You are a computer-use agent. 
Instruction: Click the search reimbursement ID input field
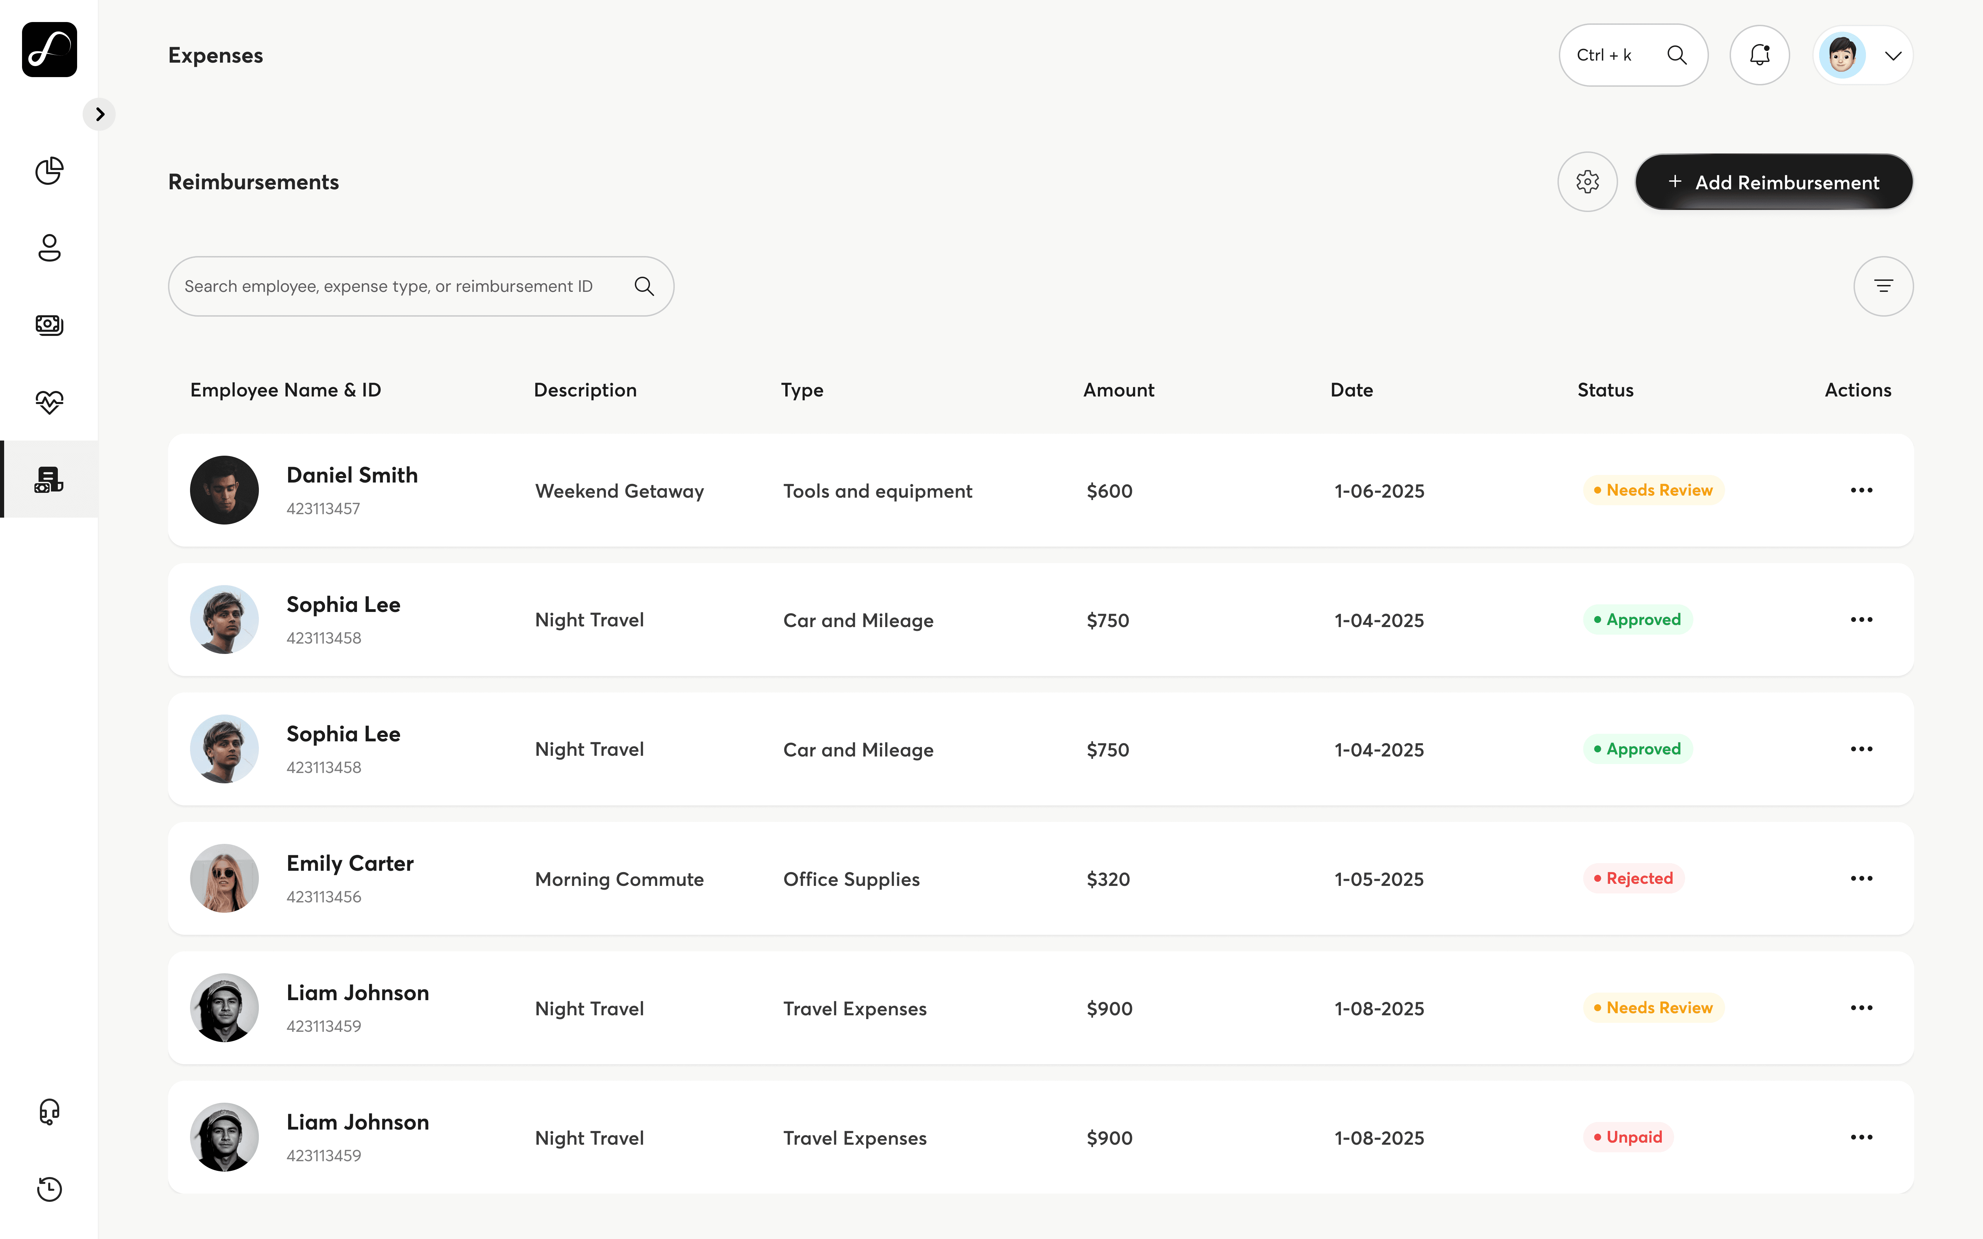click(421, 286)
